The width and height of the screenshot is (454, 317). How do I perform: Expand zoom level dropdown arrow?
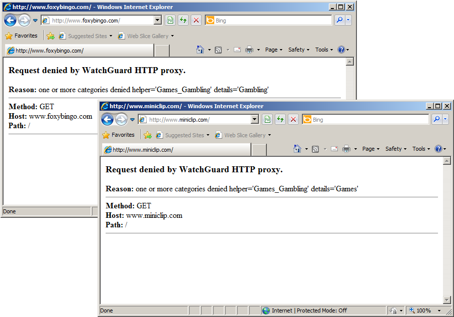(439, 310)
